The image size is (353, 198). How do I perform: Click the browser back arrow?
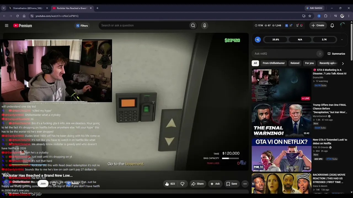[x=4, y=16]
